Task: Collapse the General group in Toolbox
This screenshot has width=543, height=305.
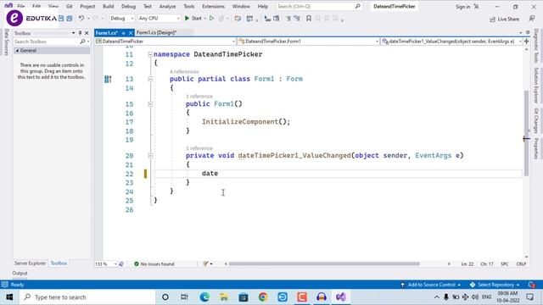Action: point(17,51)
